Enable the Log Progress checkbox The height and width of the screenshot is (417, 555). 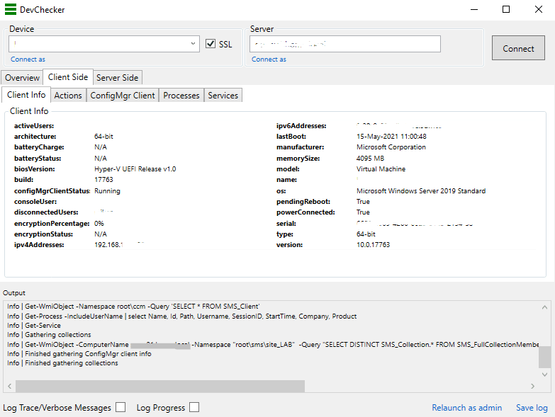tap(194, 407)
